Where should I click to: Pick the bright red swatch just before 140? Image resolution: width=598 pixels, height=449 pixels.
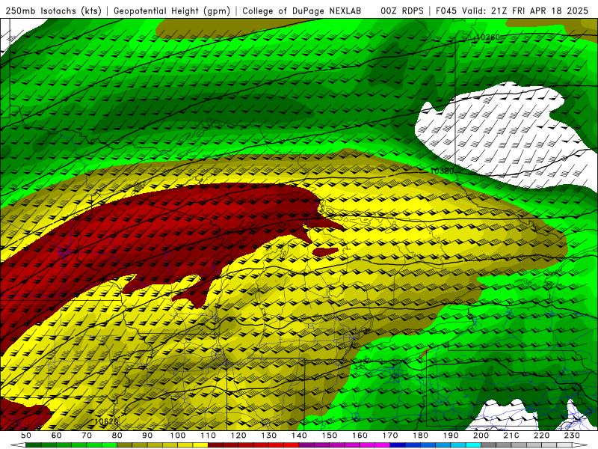coord(292,445)
